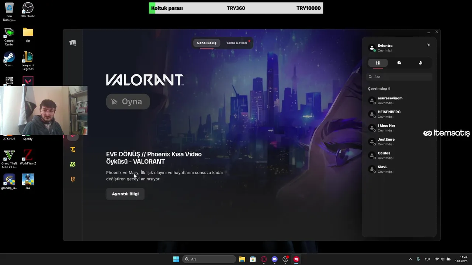Open the add friend tab icon
472x265 pixels.
pos(420,63)
